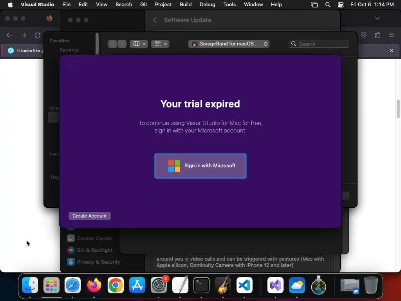The height and width of the screenshot is (301, 401).
Task: Open Visual Studio Code from the Dock
Action: 244,285
